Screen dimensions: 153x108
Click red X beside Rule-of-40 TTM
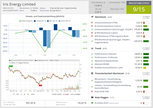(92, 91)
